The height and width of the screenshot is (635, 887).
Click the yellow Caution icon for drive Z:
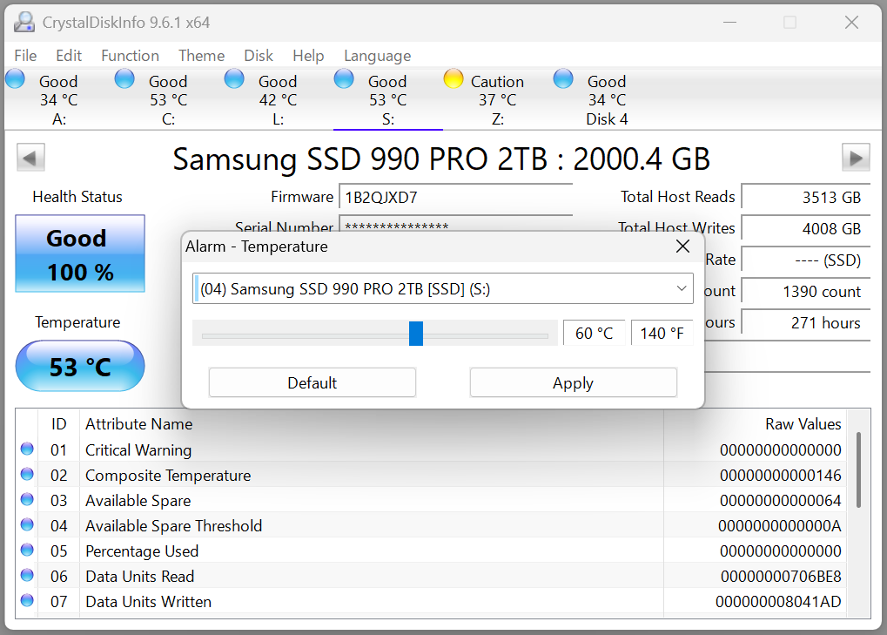[453, 78]
